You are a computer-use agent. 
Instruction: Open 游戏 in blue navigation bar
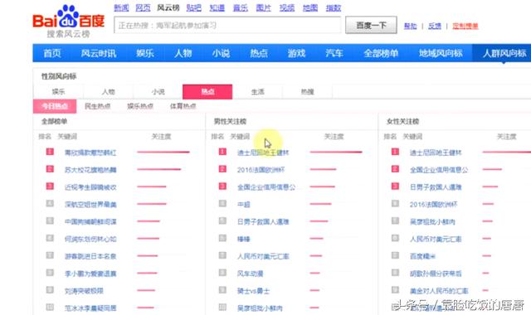coord(297,53)
